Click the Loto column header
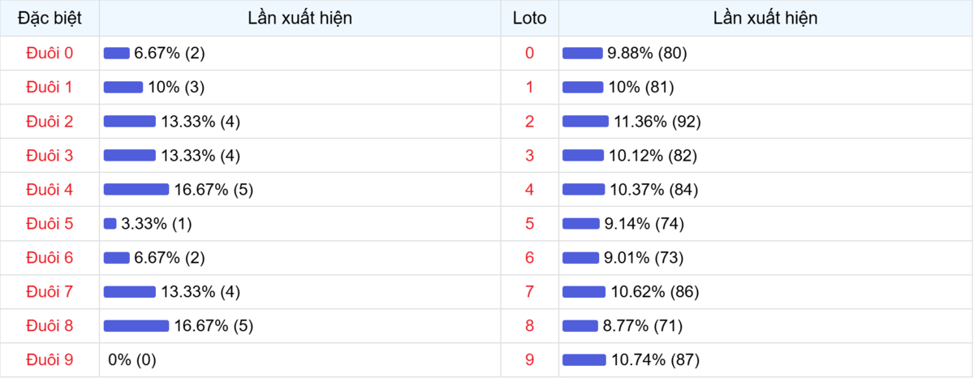This screenshot has height=378, width=974. (x=530, y=18)
